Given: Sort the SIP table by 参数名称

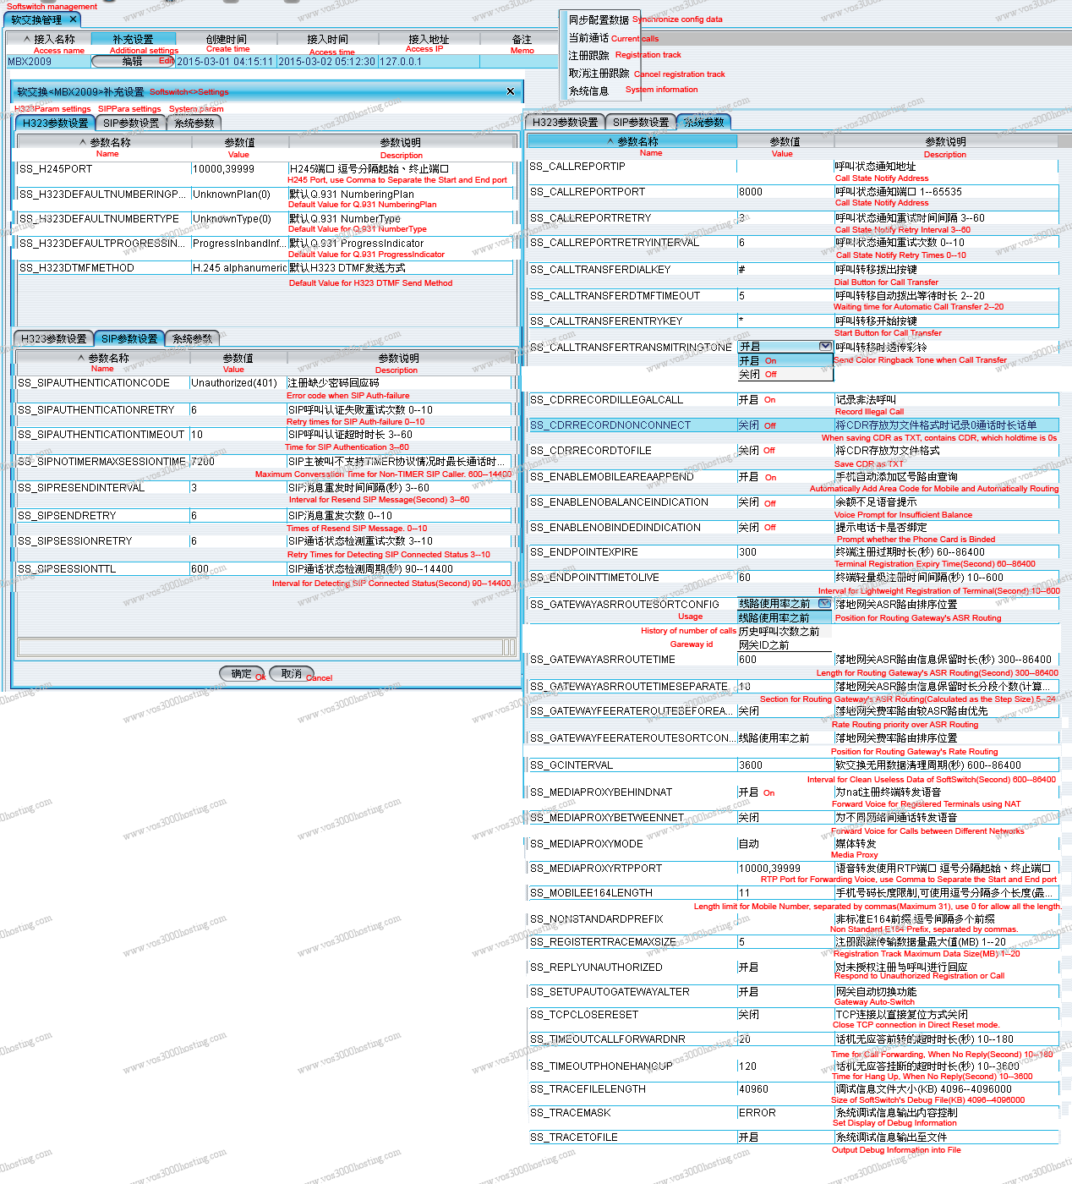Looking at the screenshot, I should pos(103,358).
